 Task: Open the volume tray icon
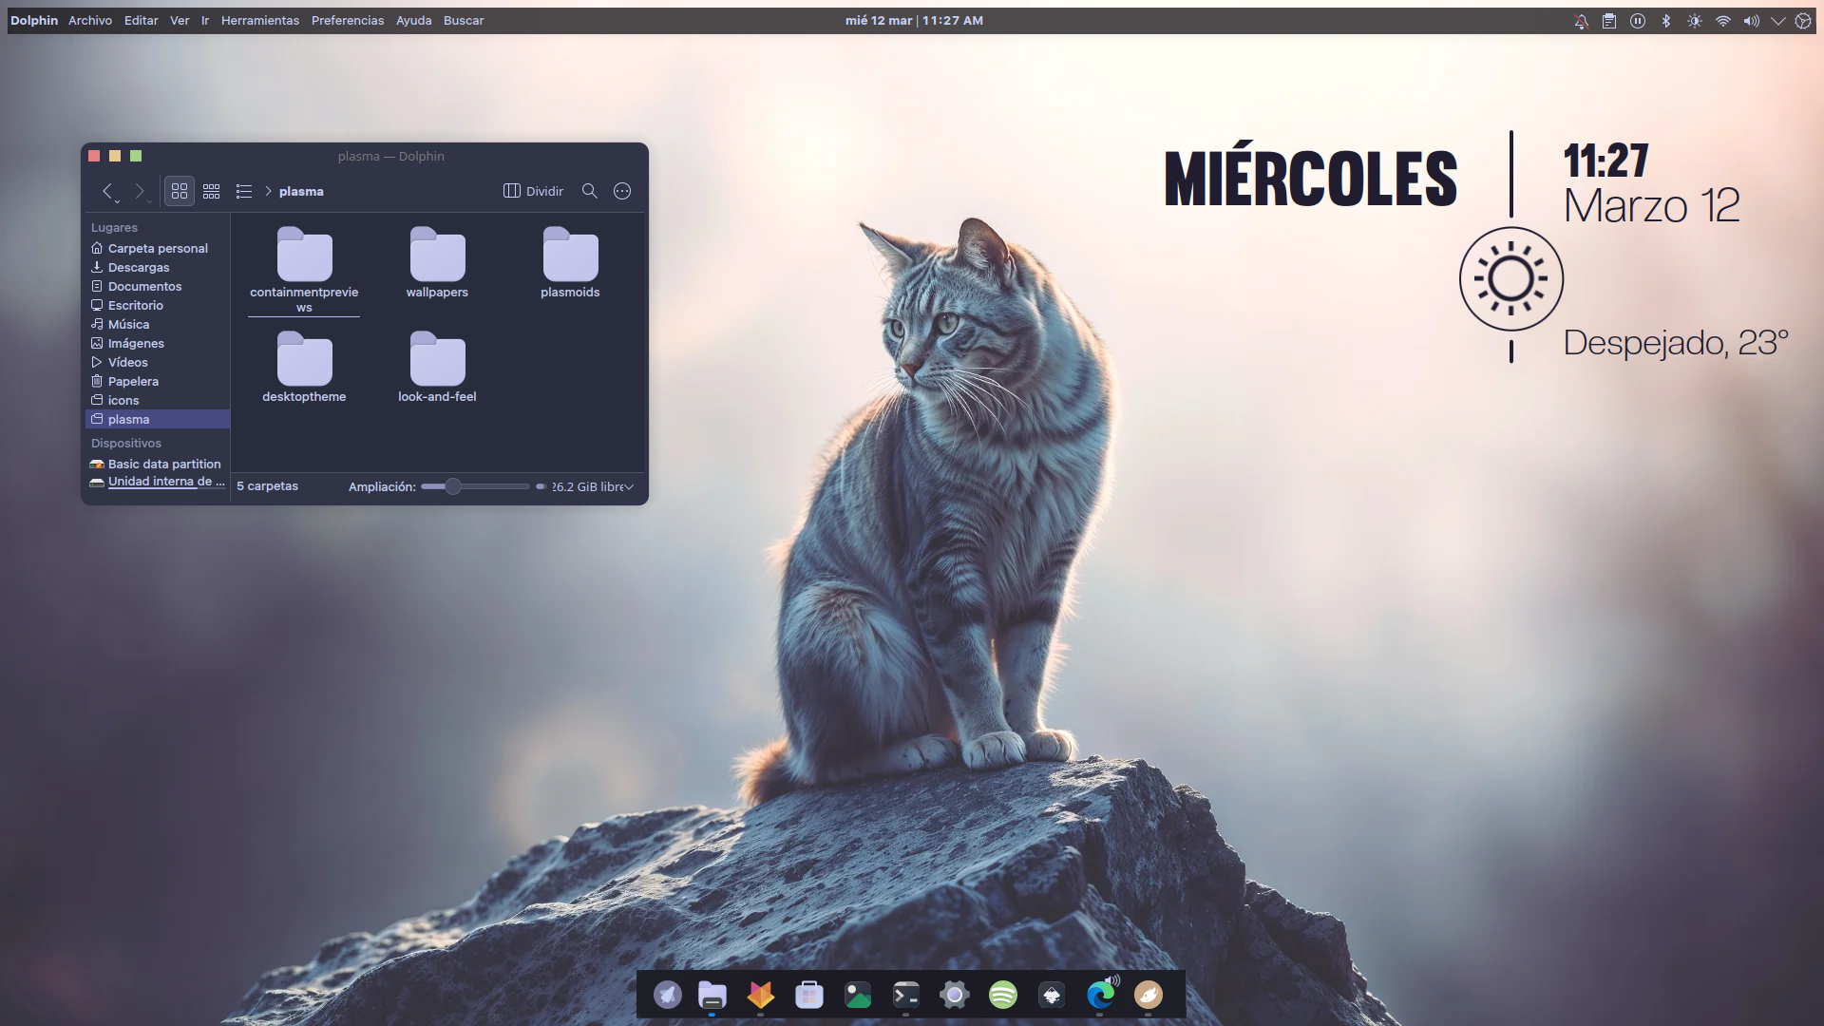point(1752,21)
